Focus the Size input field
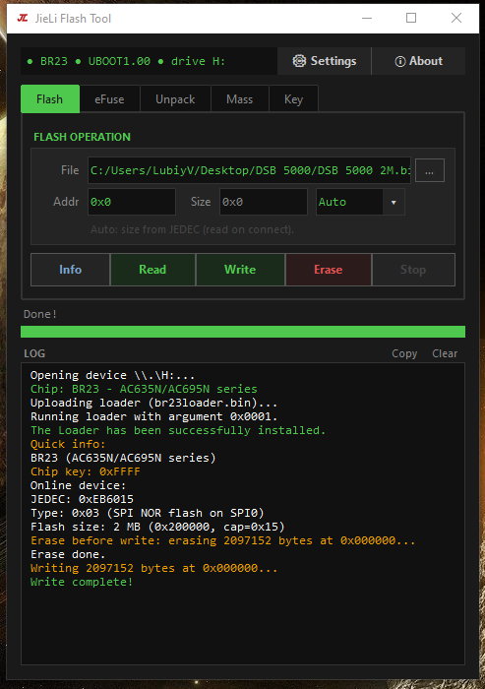Image resolution: width=485 pixels, height=689 pixels. (263, 202)
